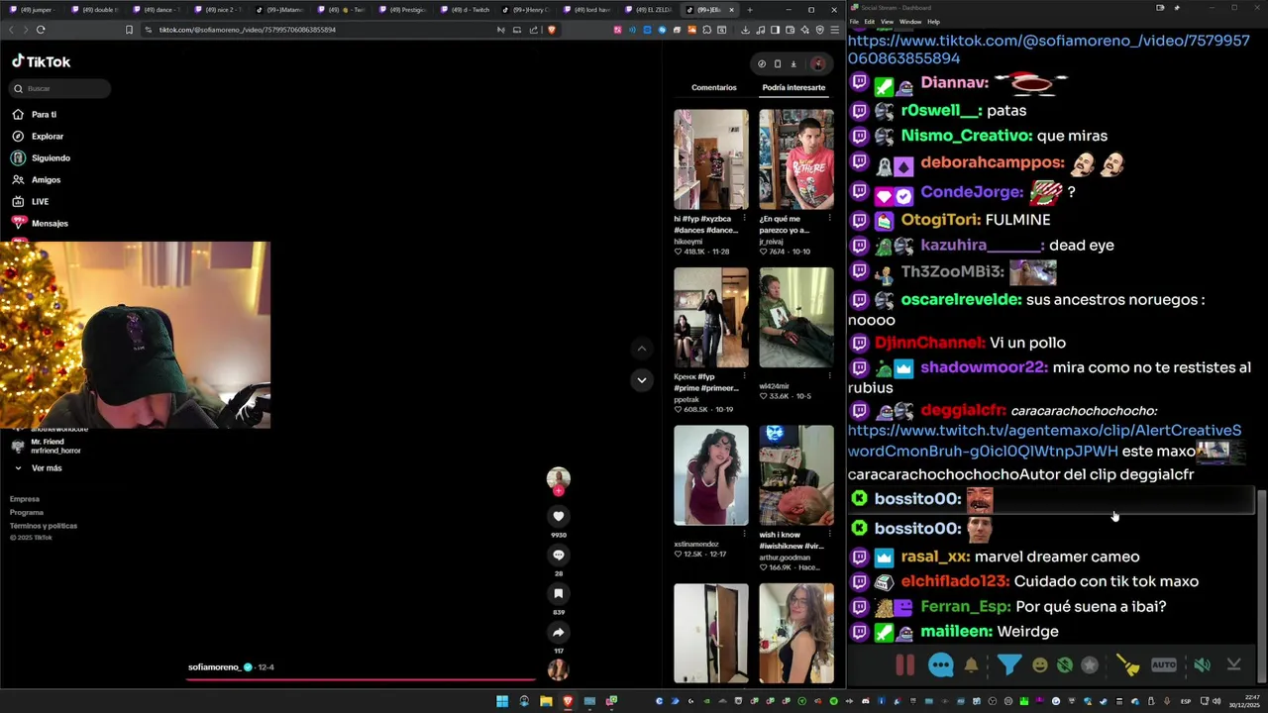Viewport: 1268px width, 713px height.
Task: Open a new browser tab
Action: [x=749, y=10]
